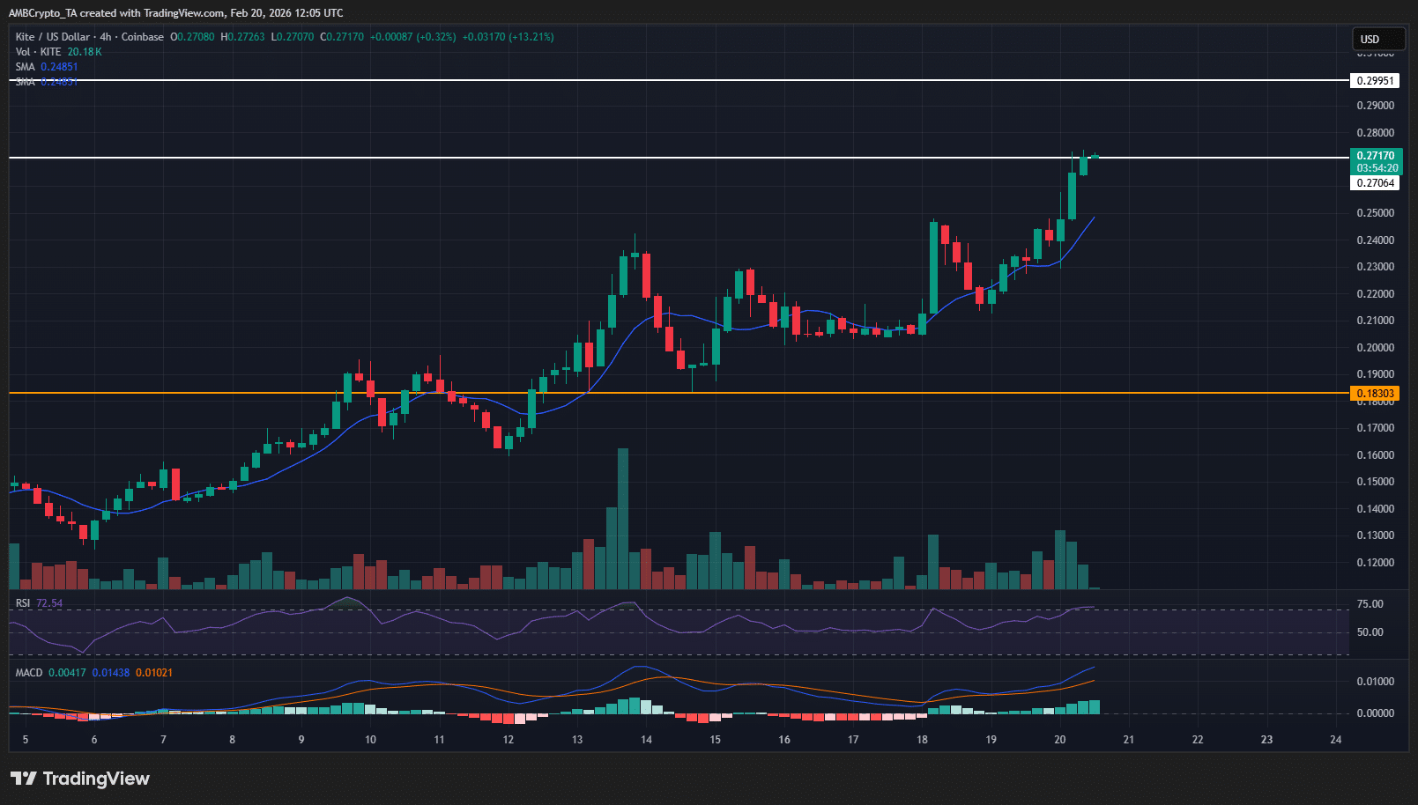Viewport: 1418px width, 805px height.
Task: Toggle the second SMA indicator legend
Action: point(44,81)
